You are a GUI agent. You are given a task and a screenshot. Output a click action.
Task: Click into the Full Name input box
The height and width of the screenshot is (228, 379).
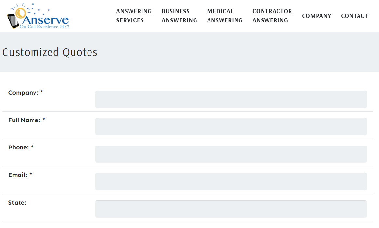click(x=231, y=127)
